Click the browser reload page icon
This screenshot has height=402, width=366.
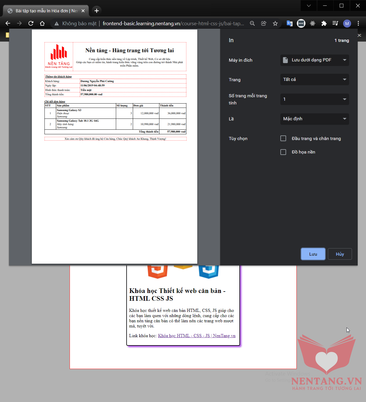pos(31,24)
